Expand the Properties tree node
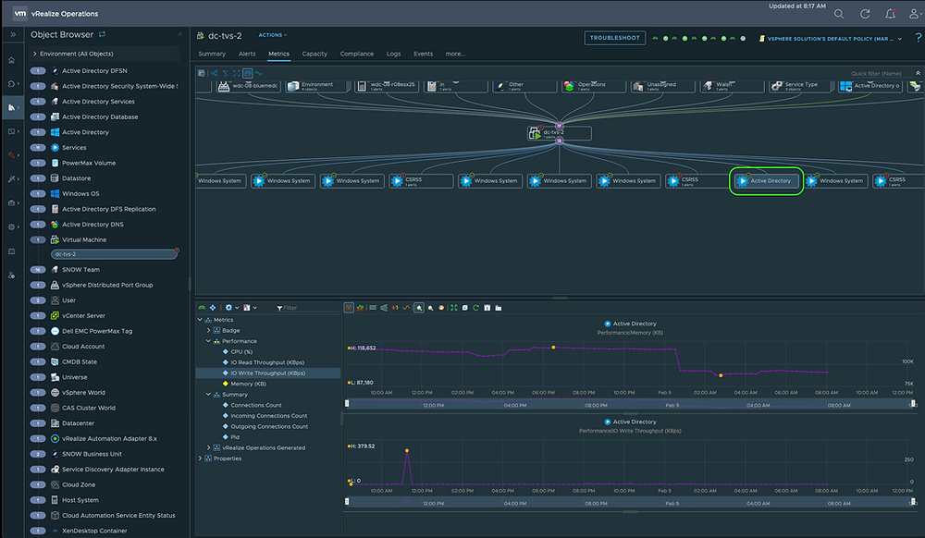 (x=201, y=459)
